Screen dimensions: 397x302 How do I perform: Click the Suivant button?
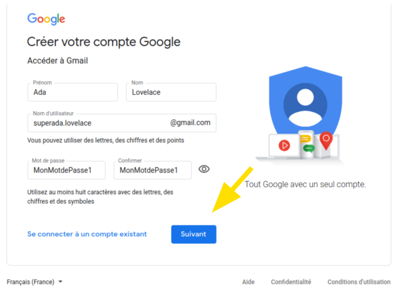pyautogui.click(x=194, y=234)
